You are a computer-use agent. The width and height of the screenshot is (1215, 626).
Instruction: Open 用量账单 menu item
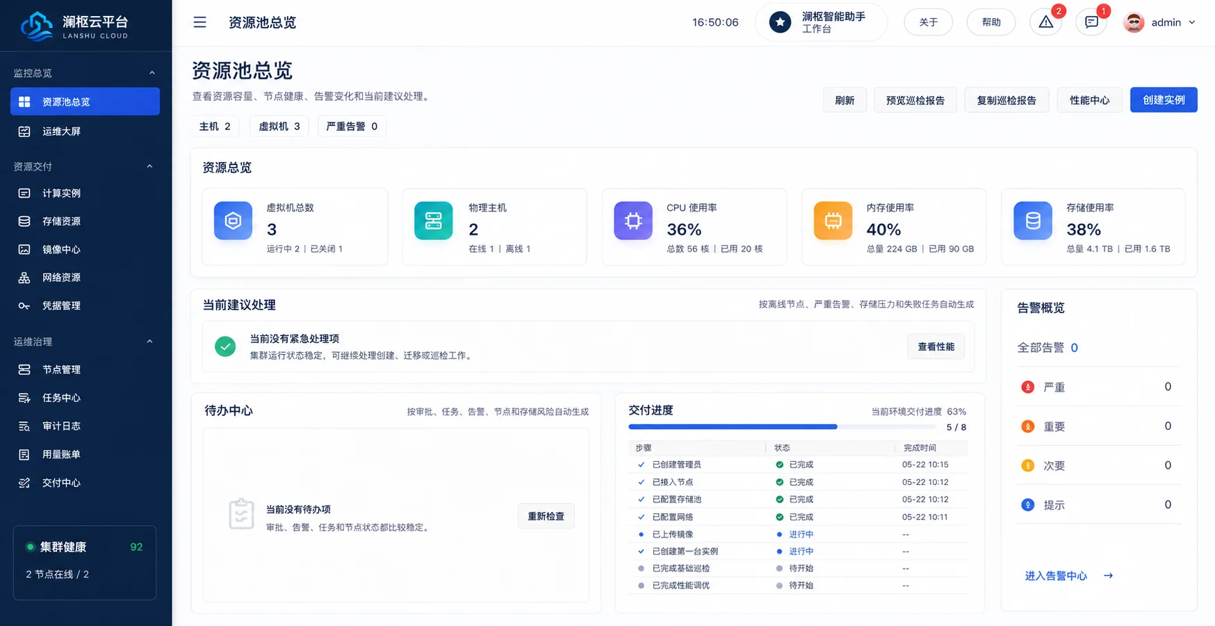pos(85,454)
